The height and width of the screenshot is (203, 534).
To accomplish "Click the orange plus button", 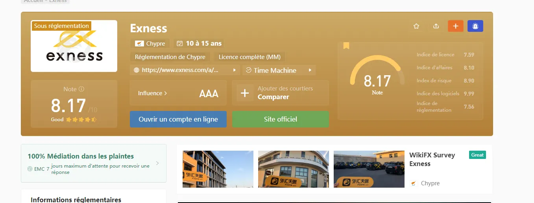I will [x=456, y=26].
